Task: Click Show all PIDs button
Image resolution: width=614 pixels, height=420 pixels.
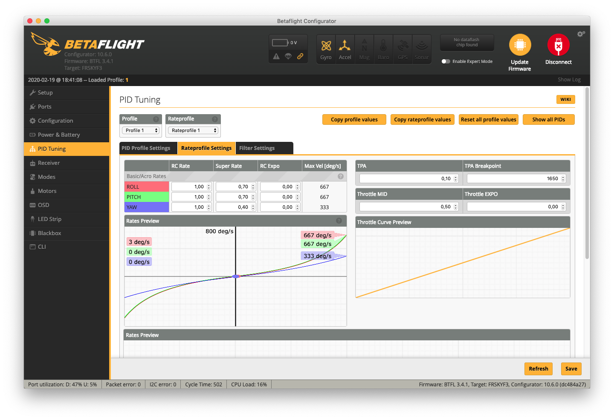Action: 549,120
